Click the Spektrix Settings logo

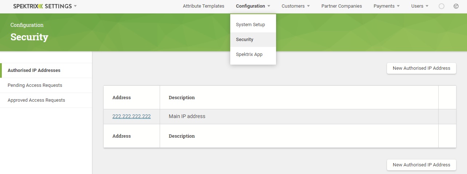tap(43, 6)
